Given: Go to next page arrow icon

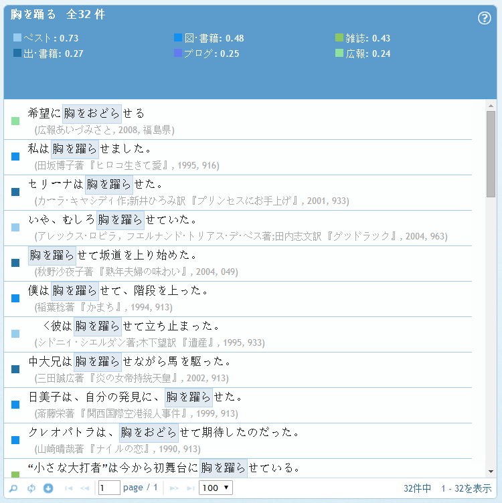Looking at the screenshot, I should coord(174,488).
